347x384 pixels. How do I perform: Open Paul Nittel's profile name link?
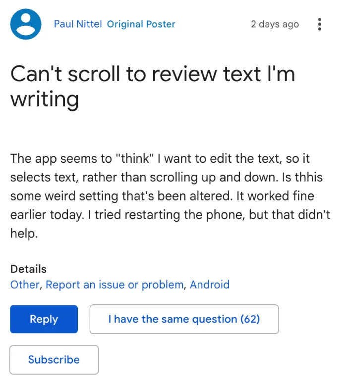click(x=77, y=24)
